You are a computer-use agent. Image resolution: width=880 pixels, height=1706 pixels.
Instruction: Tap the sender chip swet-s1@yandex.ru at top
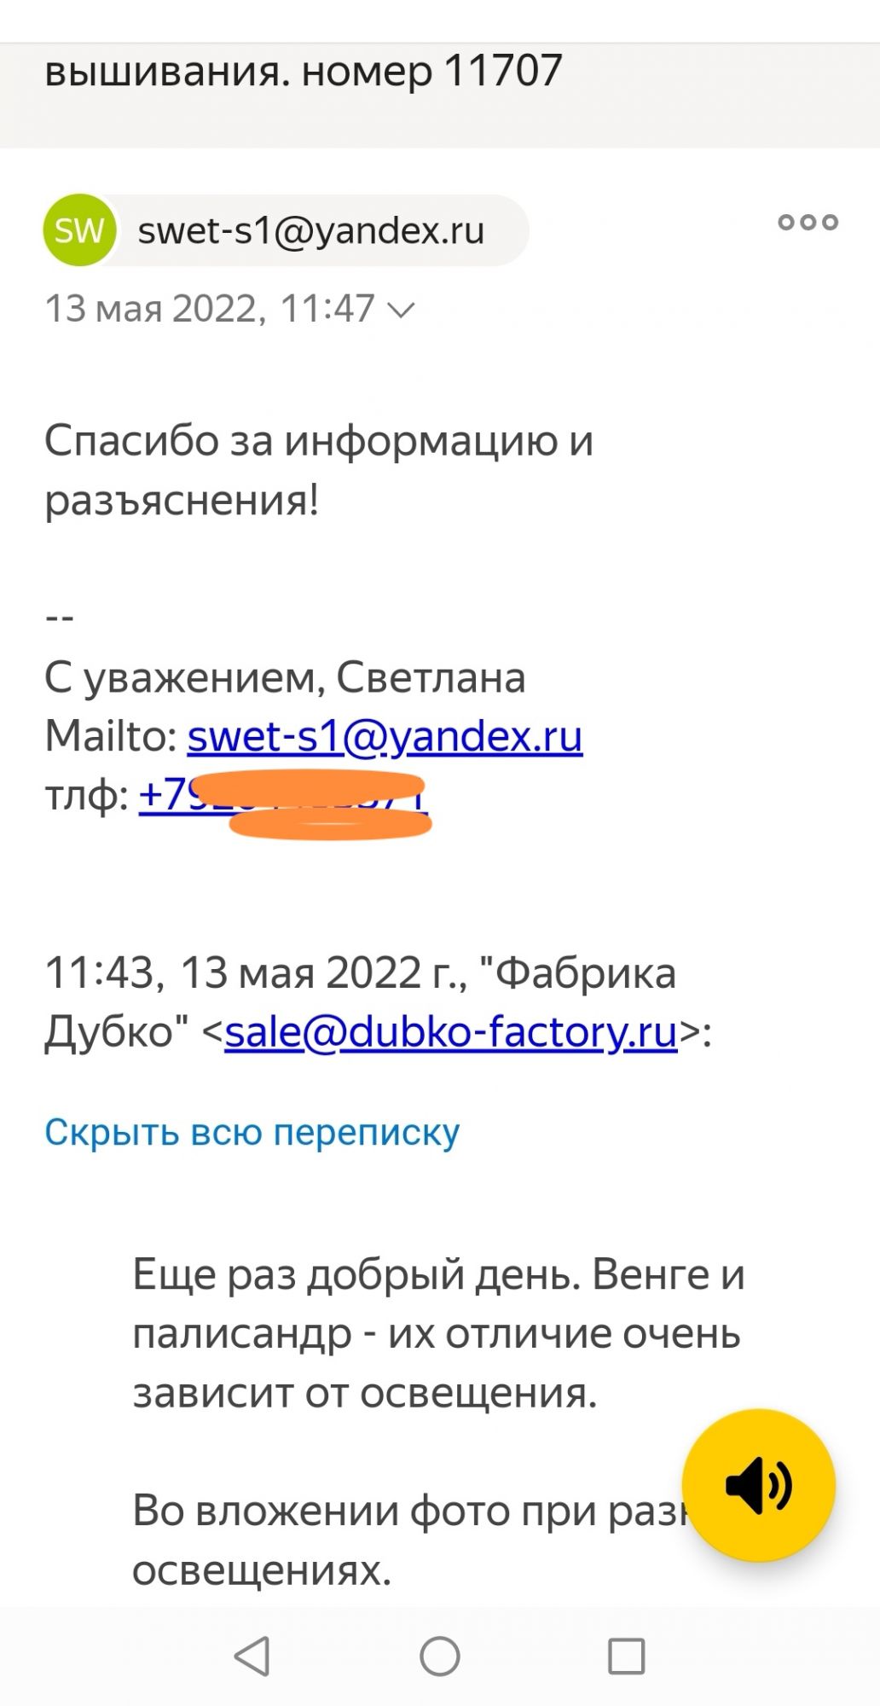pyautogui.click(x=311, y=230)
